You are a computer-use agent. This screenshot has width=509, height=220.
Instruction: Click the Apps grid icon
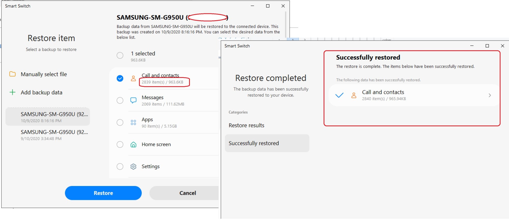[x=133, y=123]
